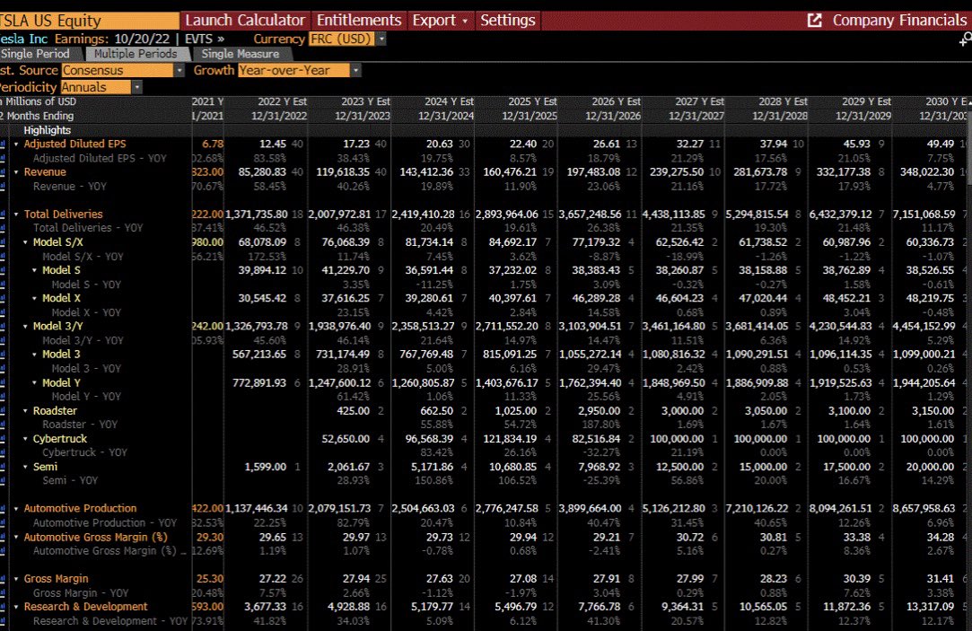Screen dimensions: 972x631
Task: Open chart icon beside Model 3/Y row
Action: coord(3,326)
